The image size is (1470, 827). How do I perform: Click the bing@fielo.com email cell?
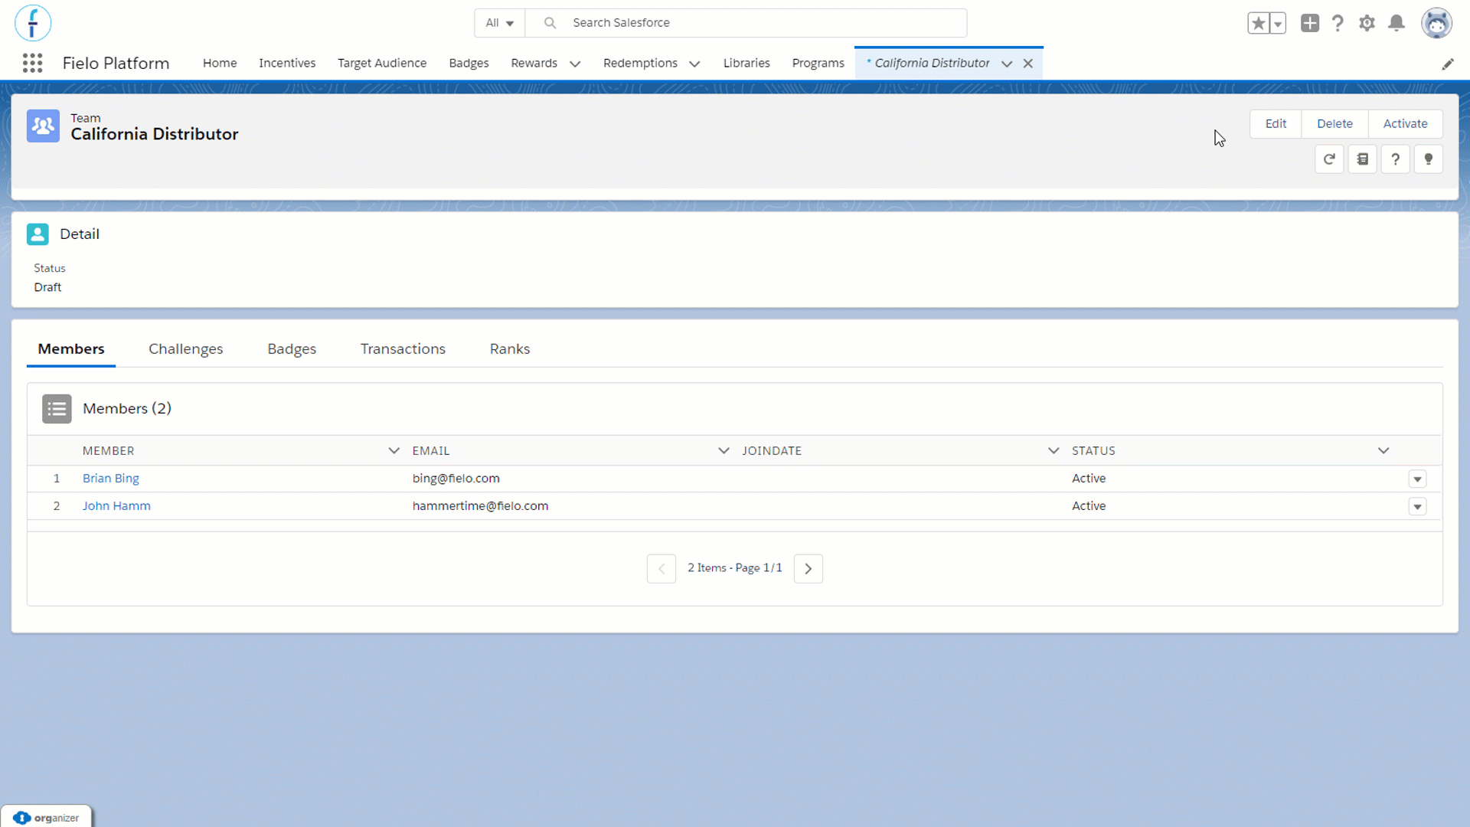[x=456, y=479]
